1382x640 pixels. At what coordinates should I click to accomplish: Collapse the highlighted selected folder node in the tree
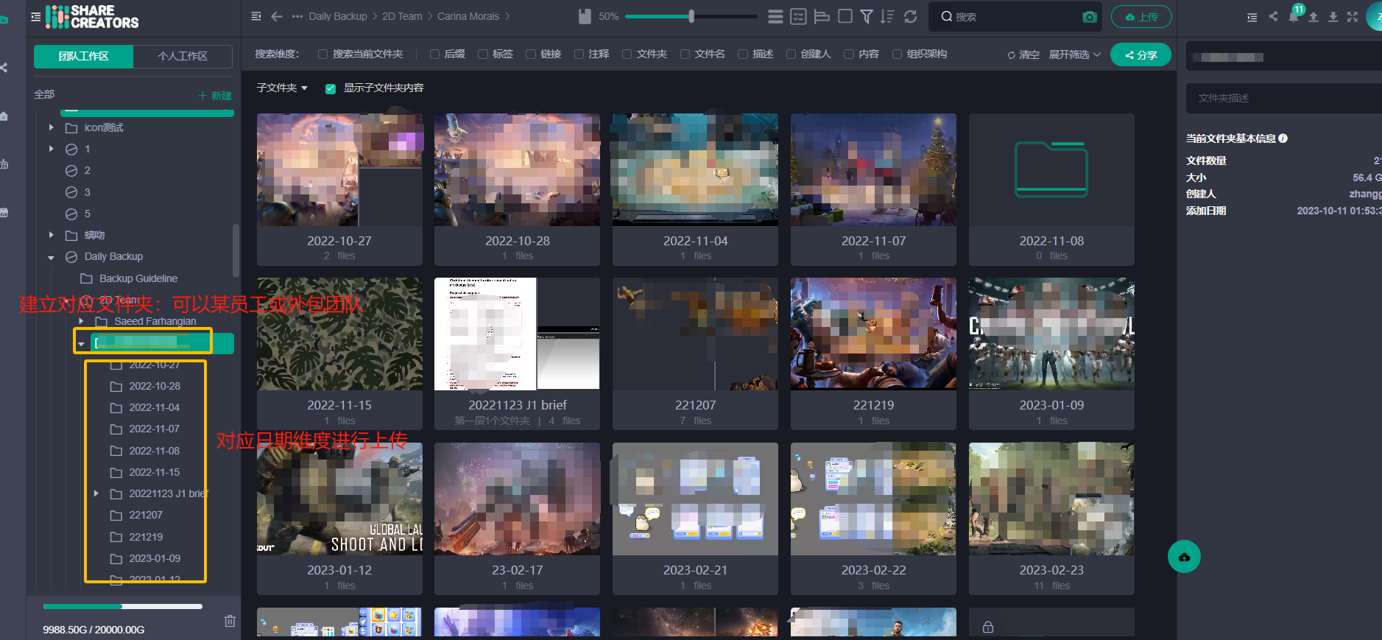[x=81, y=344]
